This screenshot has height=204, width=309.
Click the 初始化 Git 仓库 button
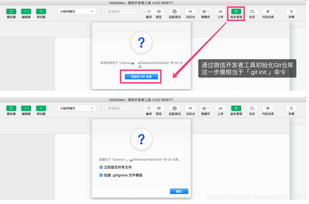[x=141, y=76]
